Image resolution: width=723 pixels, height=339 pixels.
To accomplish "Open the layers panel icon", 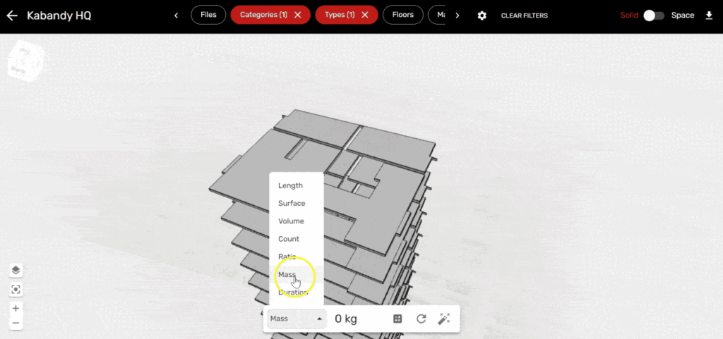I will [16, 271].
